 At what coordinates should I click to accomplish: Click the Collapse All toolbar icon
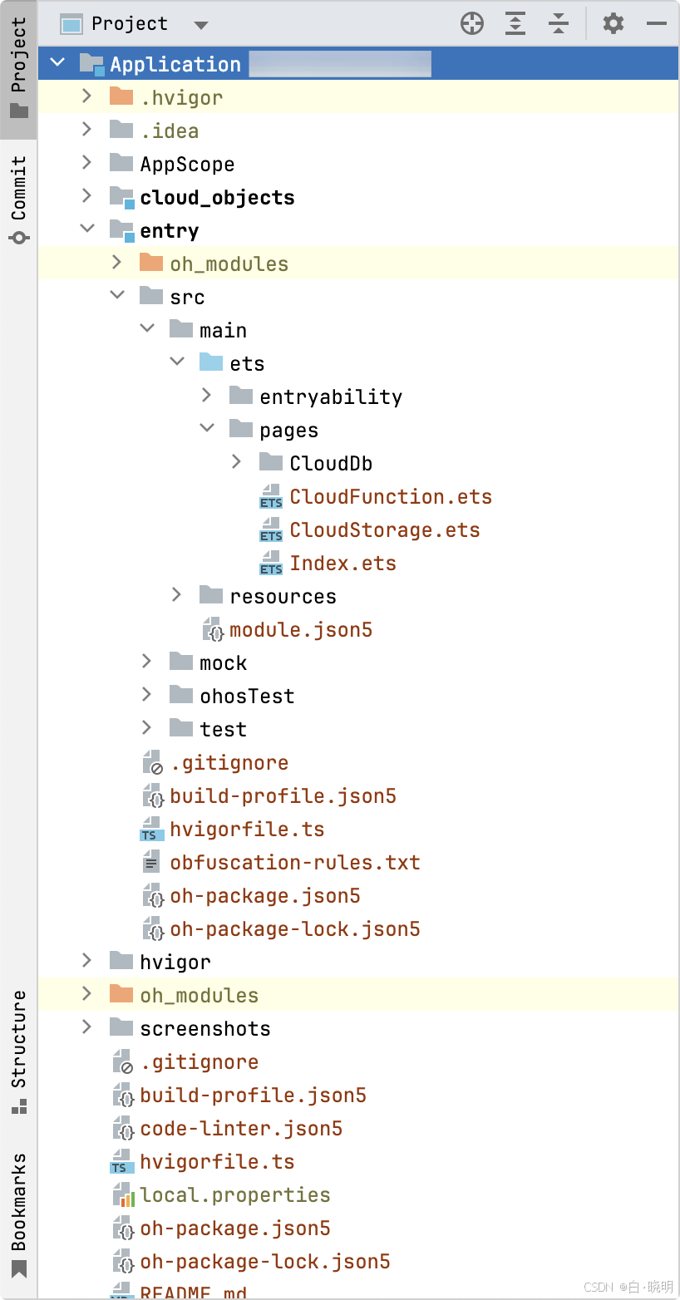[x=559, y=23]
